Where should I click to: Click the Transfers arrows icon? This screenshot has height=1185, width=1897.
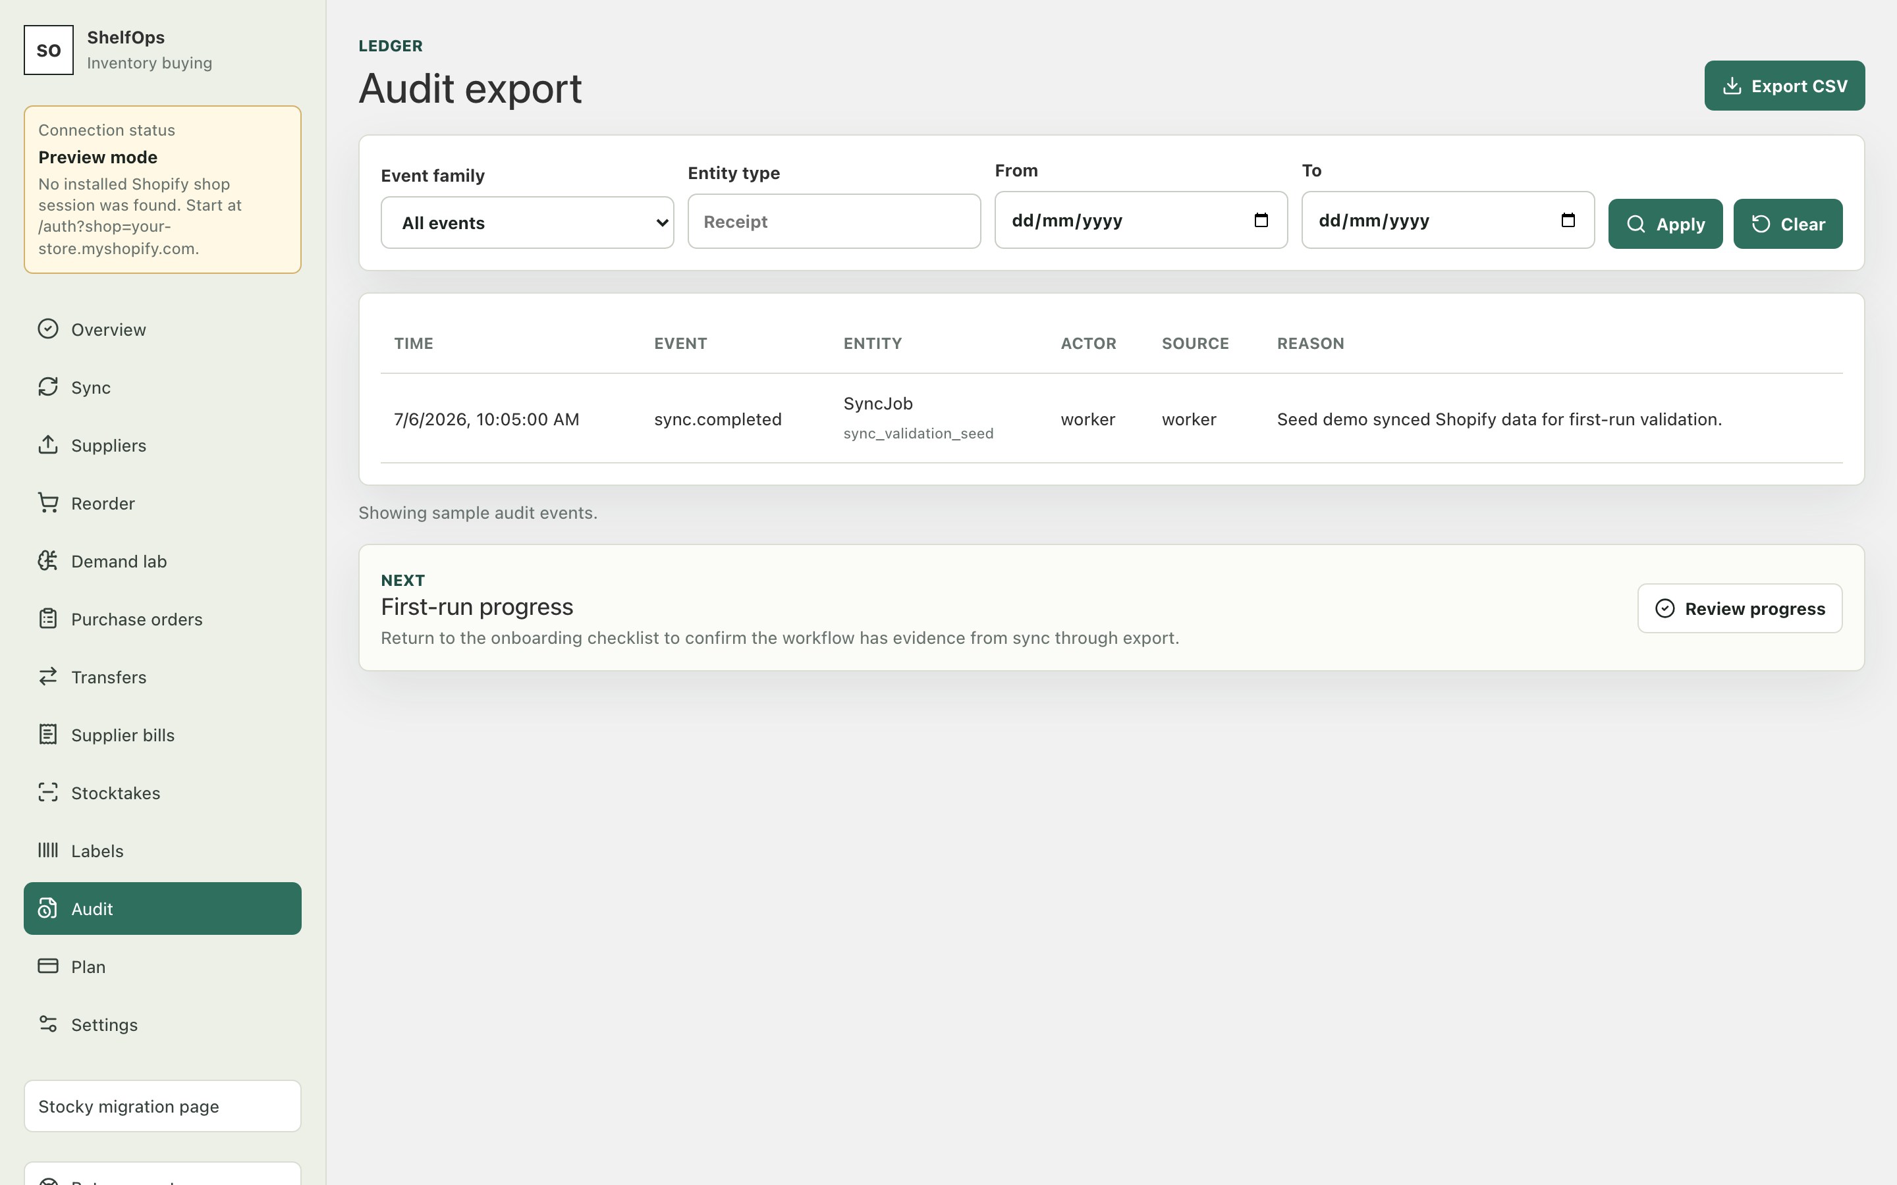pyautogui.click(x=48, y=676)
